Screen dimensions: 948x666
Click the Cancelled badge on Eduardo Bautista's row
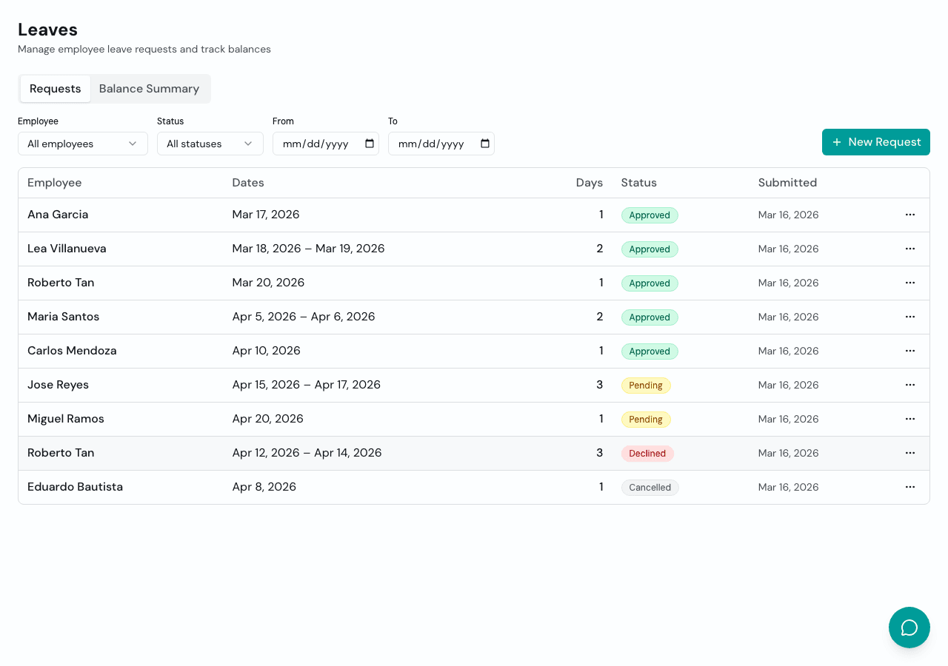[x=650, y=487]
